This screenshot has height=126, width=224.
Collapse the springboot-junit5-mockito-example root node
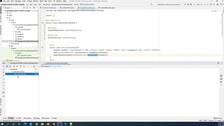coord(3,11)
